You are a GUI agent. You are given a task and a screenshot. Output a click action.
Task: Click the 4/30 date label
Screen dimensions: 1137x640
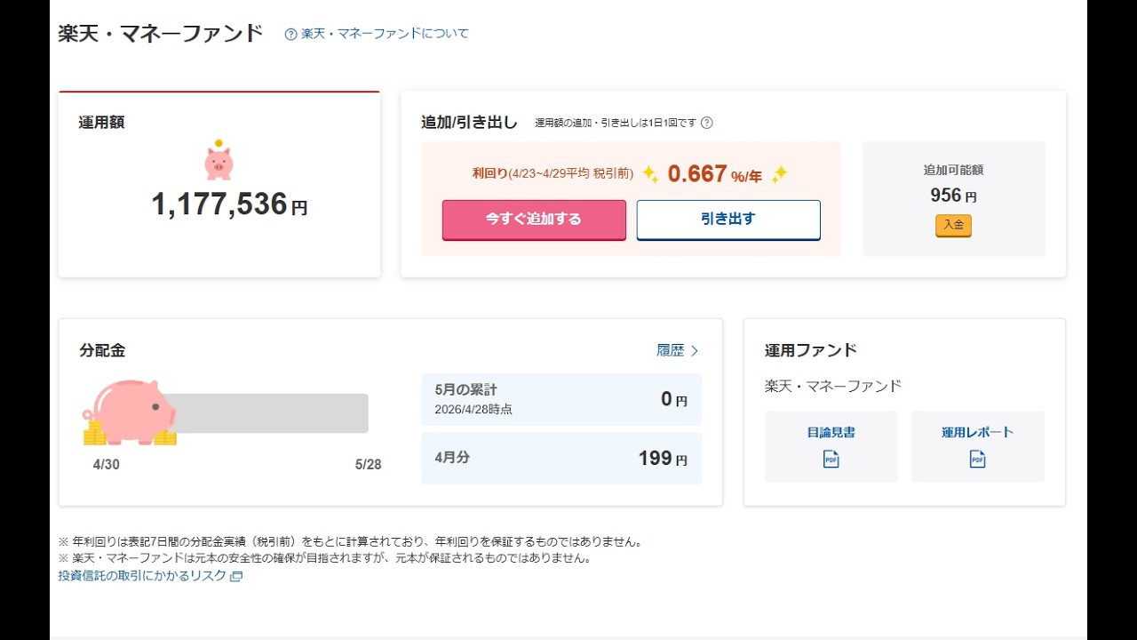(107, 464)
